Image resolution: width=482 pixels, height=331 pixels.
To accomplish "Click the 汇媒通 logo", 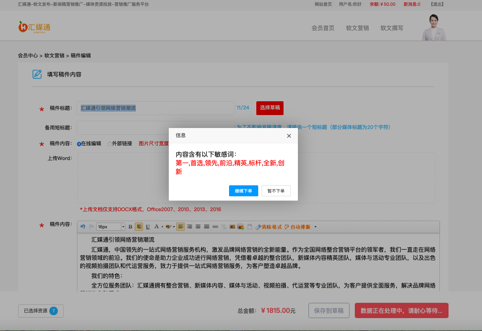I will (x=34, y=27).
